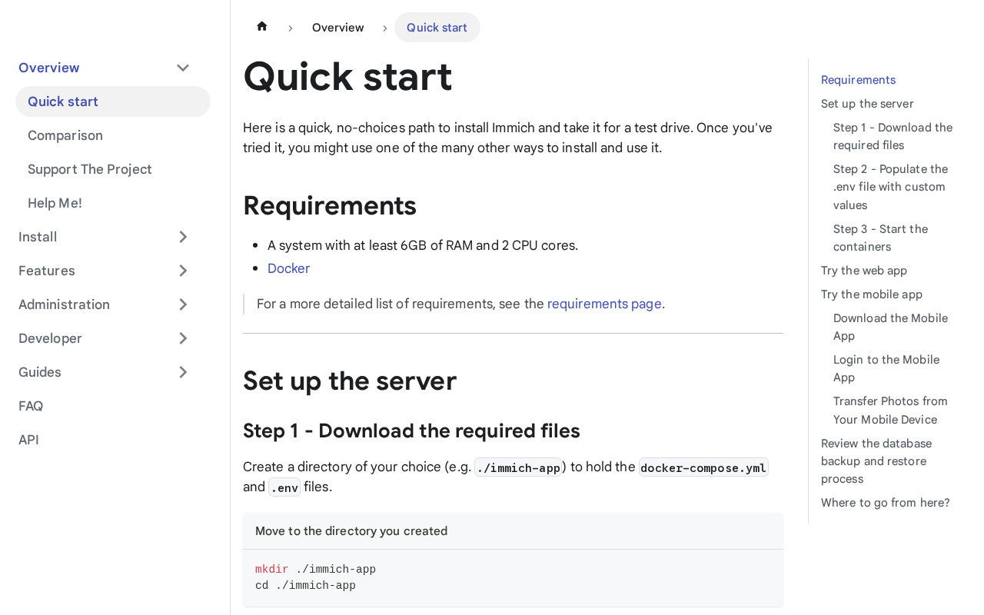Go to Try the mobile app section
Viewport: 984px width, 615px height.
pyautogui.click(x=871, y=294)
